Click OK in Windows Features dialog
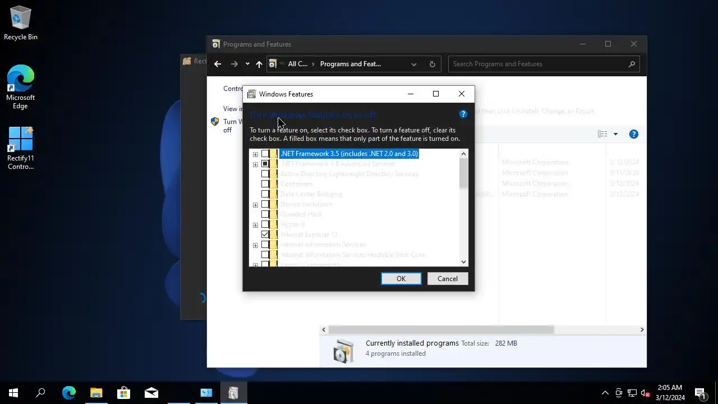The width and height of the screenshot is (718, 404). point(401,279)
